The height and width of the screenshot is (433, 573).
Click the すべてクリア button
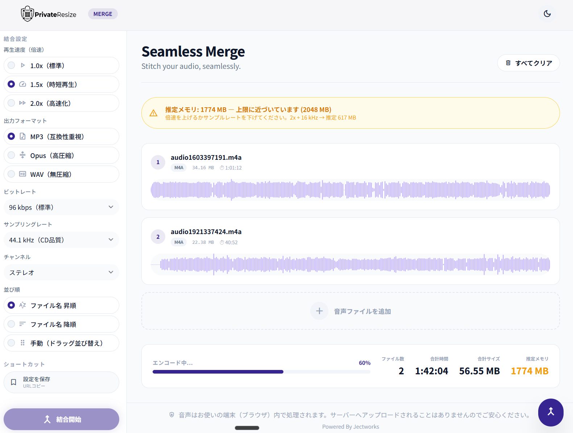tap(528, 63)
